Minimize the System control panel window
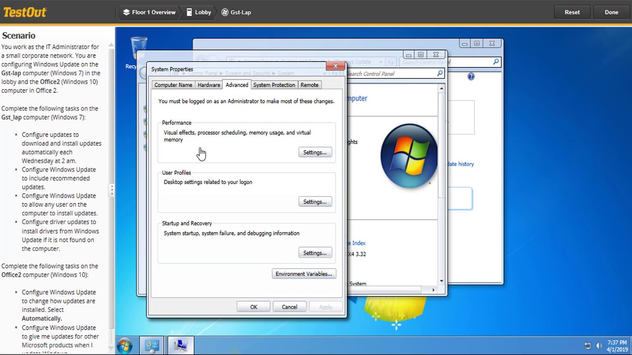The height and width of the screenshot is (355, 632). (x=408, y=55)
